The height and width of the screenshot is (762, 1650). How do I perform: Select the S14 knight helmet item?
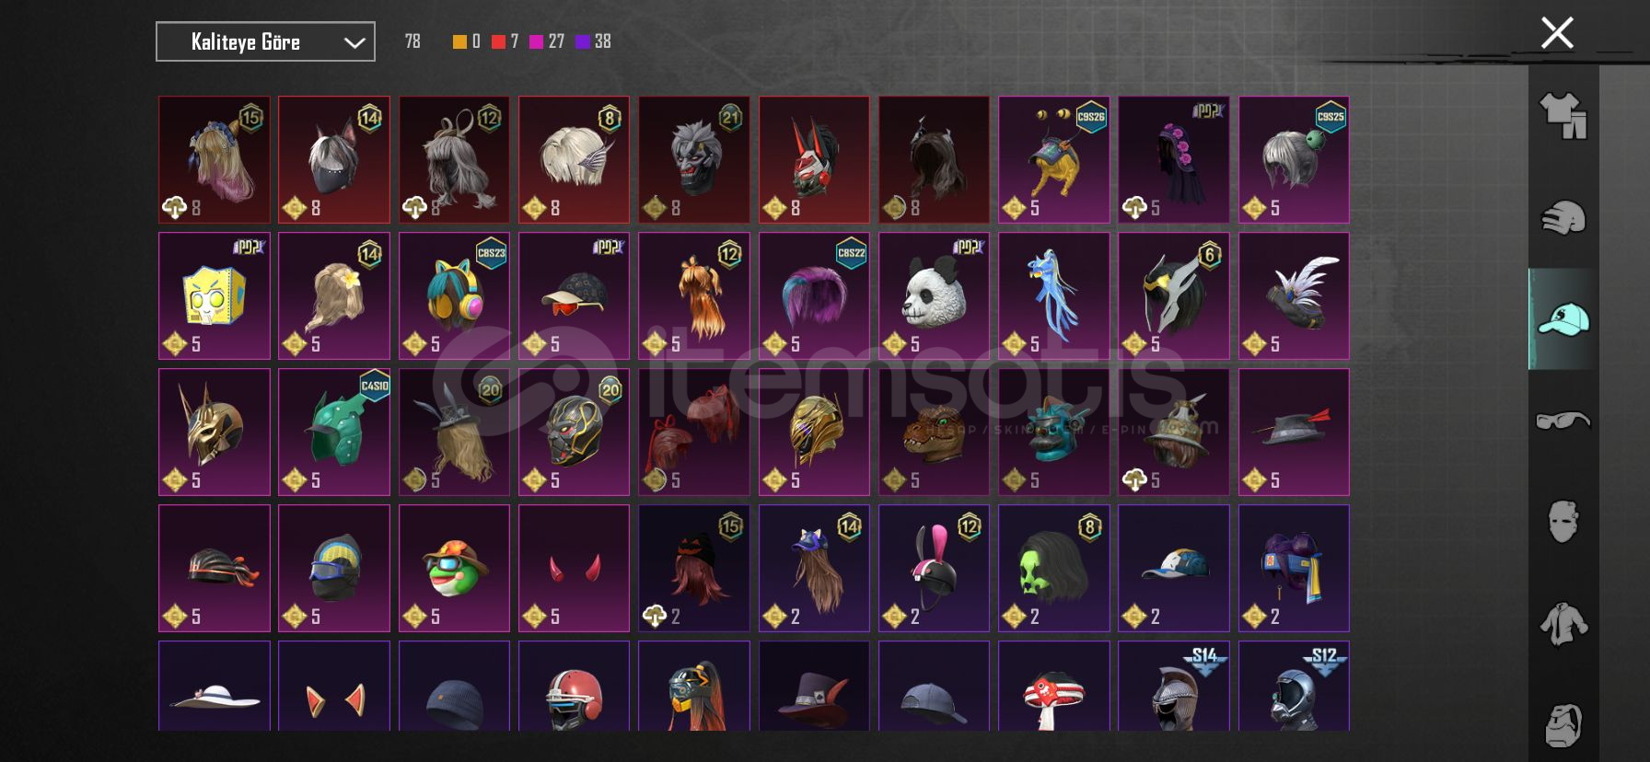pos(1174,686)
